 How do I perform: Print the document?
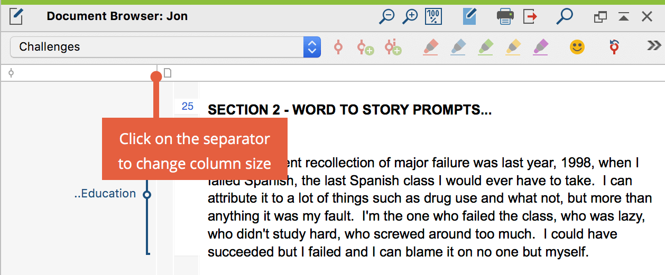coord(505,17)
